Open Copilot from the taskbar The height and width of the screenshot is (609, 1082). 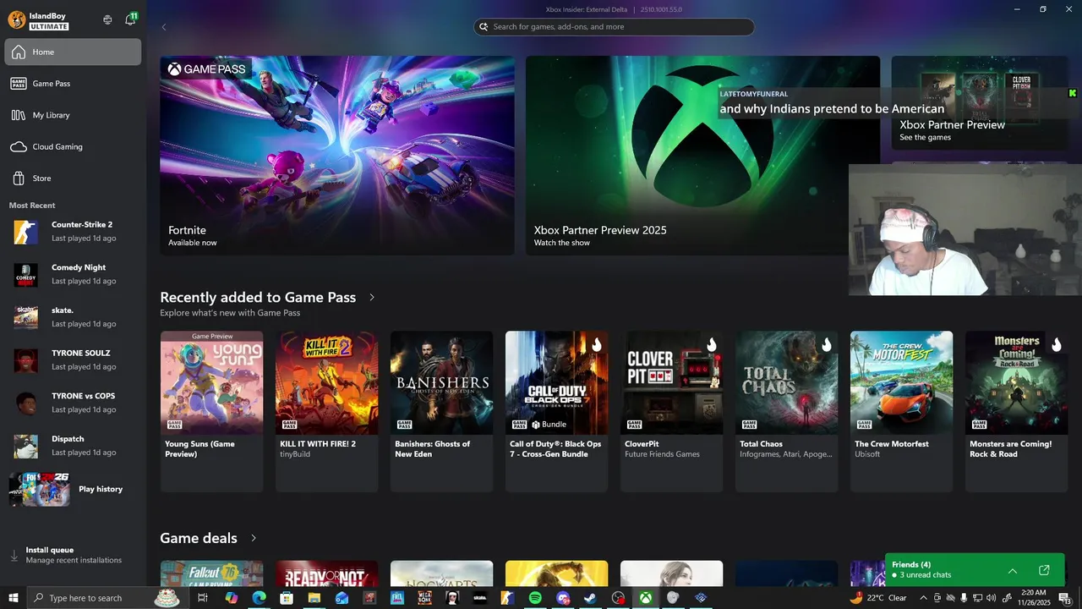[x=232, y=598]
